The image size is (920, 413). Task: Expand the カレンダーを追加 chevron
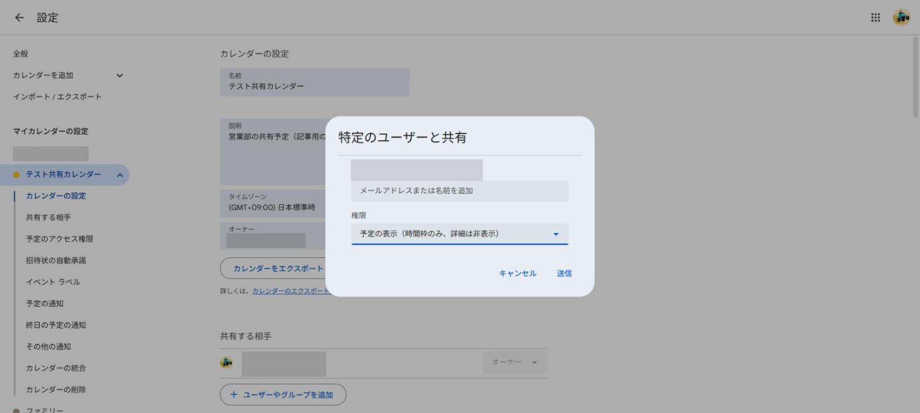click(120, 76)
